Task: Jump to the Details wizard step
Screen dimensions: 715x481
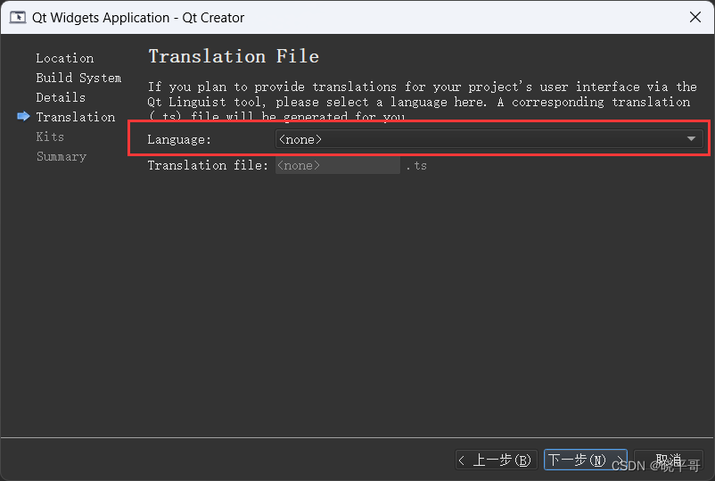Action: pyautogui.click(x=61, y=97)
